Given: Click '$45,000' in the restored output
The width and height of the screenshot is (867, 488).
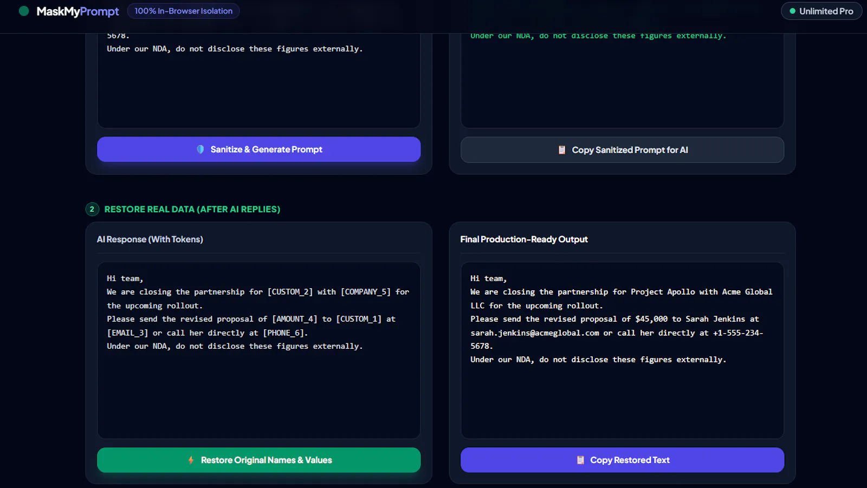Looking at the screenshot, I should 651,319.
